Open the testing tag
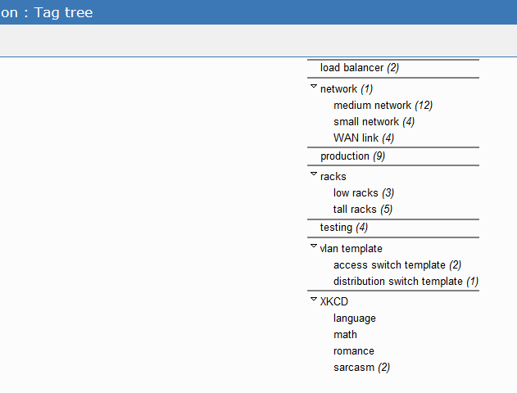Viewport: 517px width, 393px height. click(x=336, y=228)
